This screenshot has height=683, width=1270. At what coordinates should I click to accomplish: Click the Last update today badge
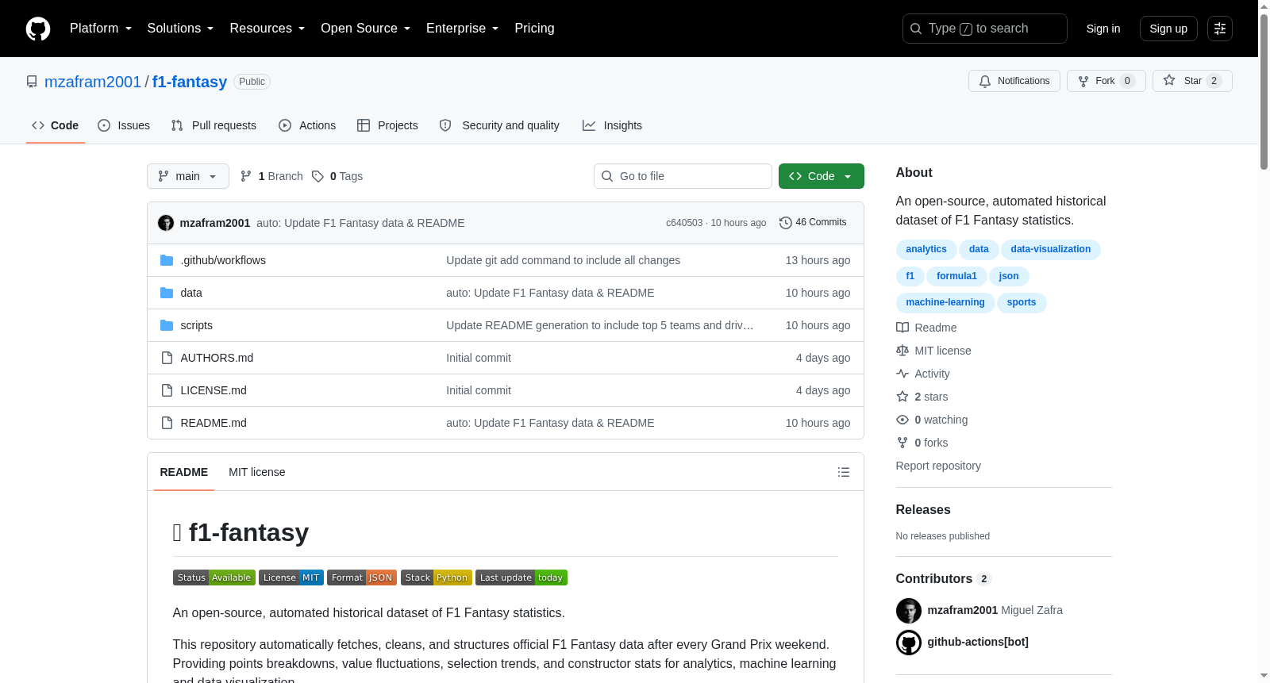[521, 577]
